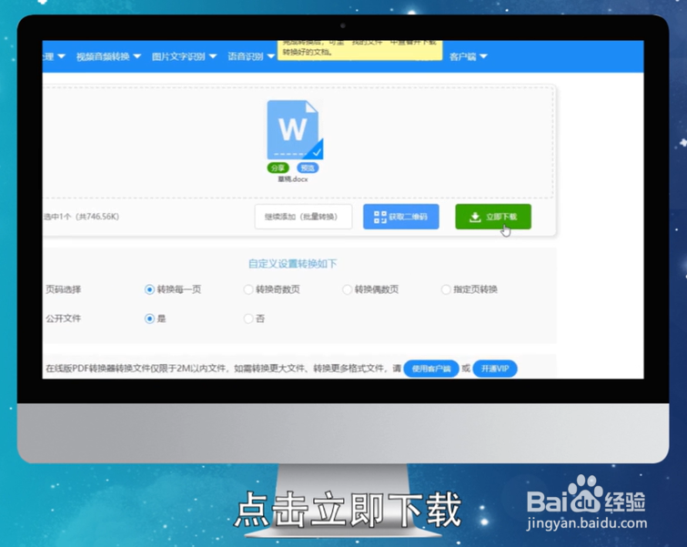Viewport: 687px width, 547px height.
Task: Select 是 for 公开文件
Action: click(149, 319)
